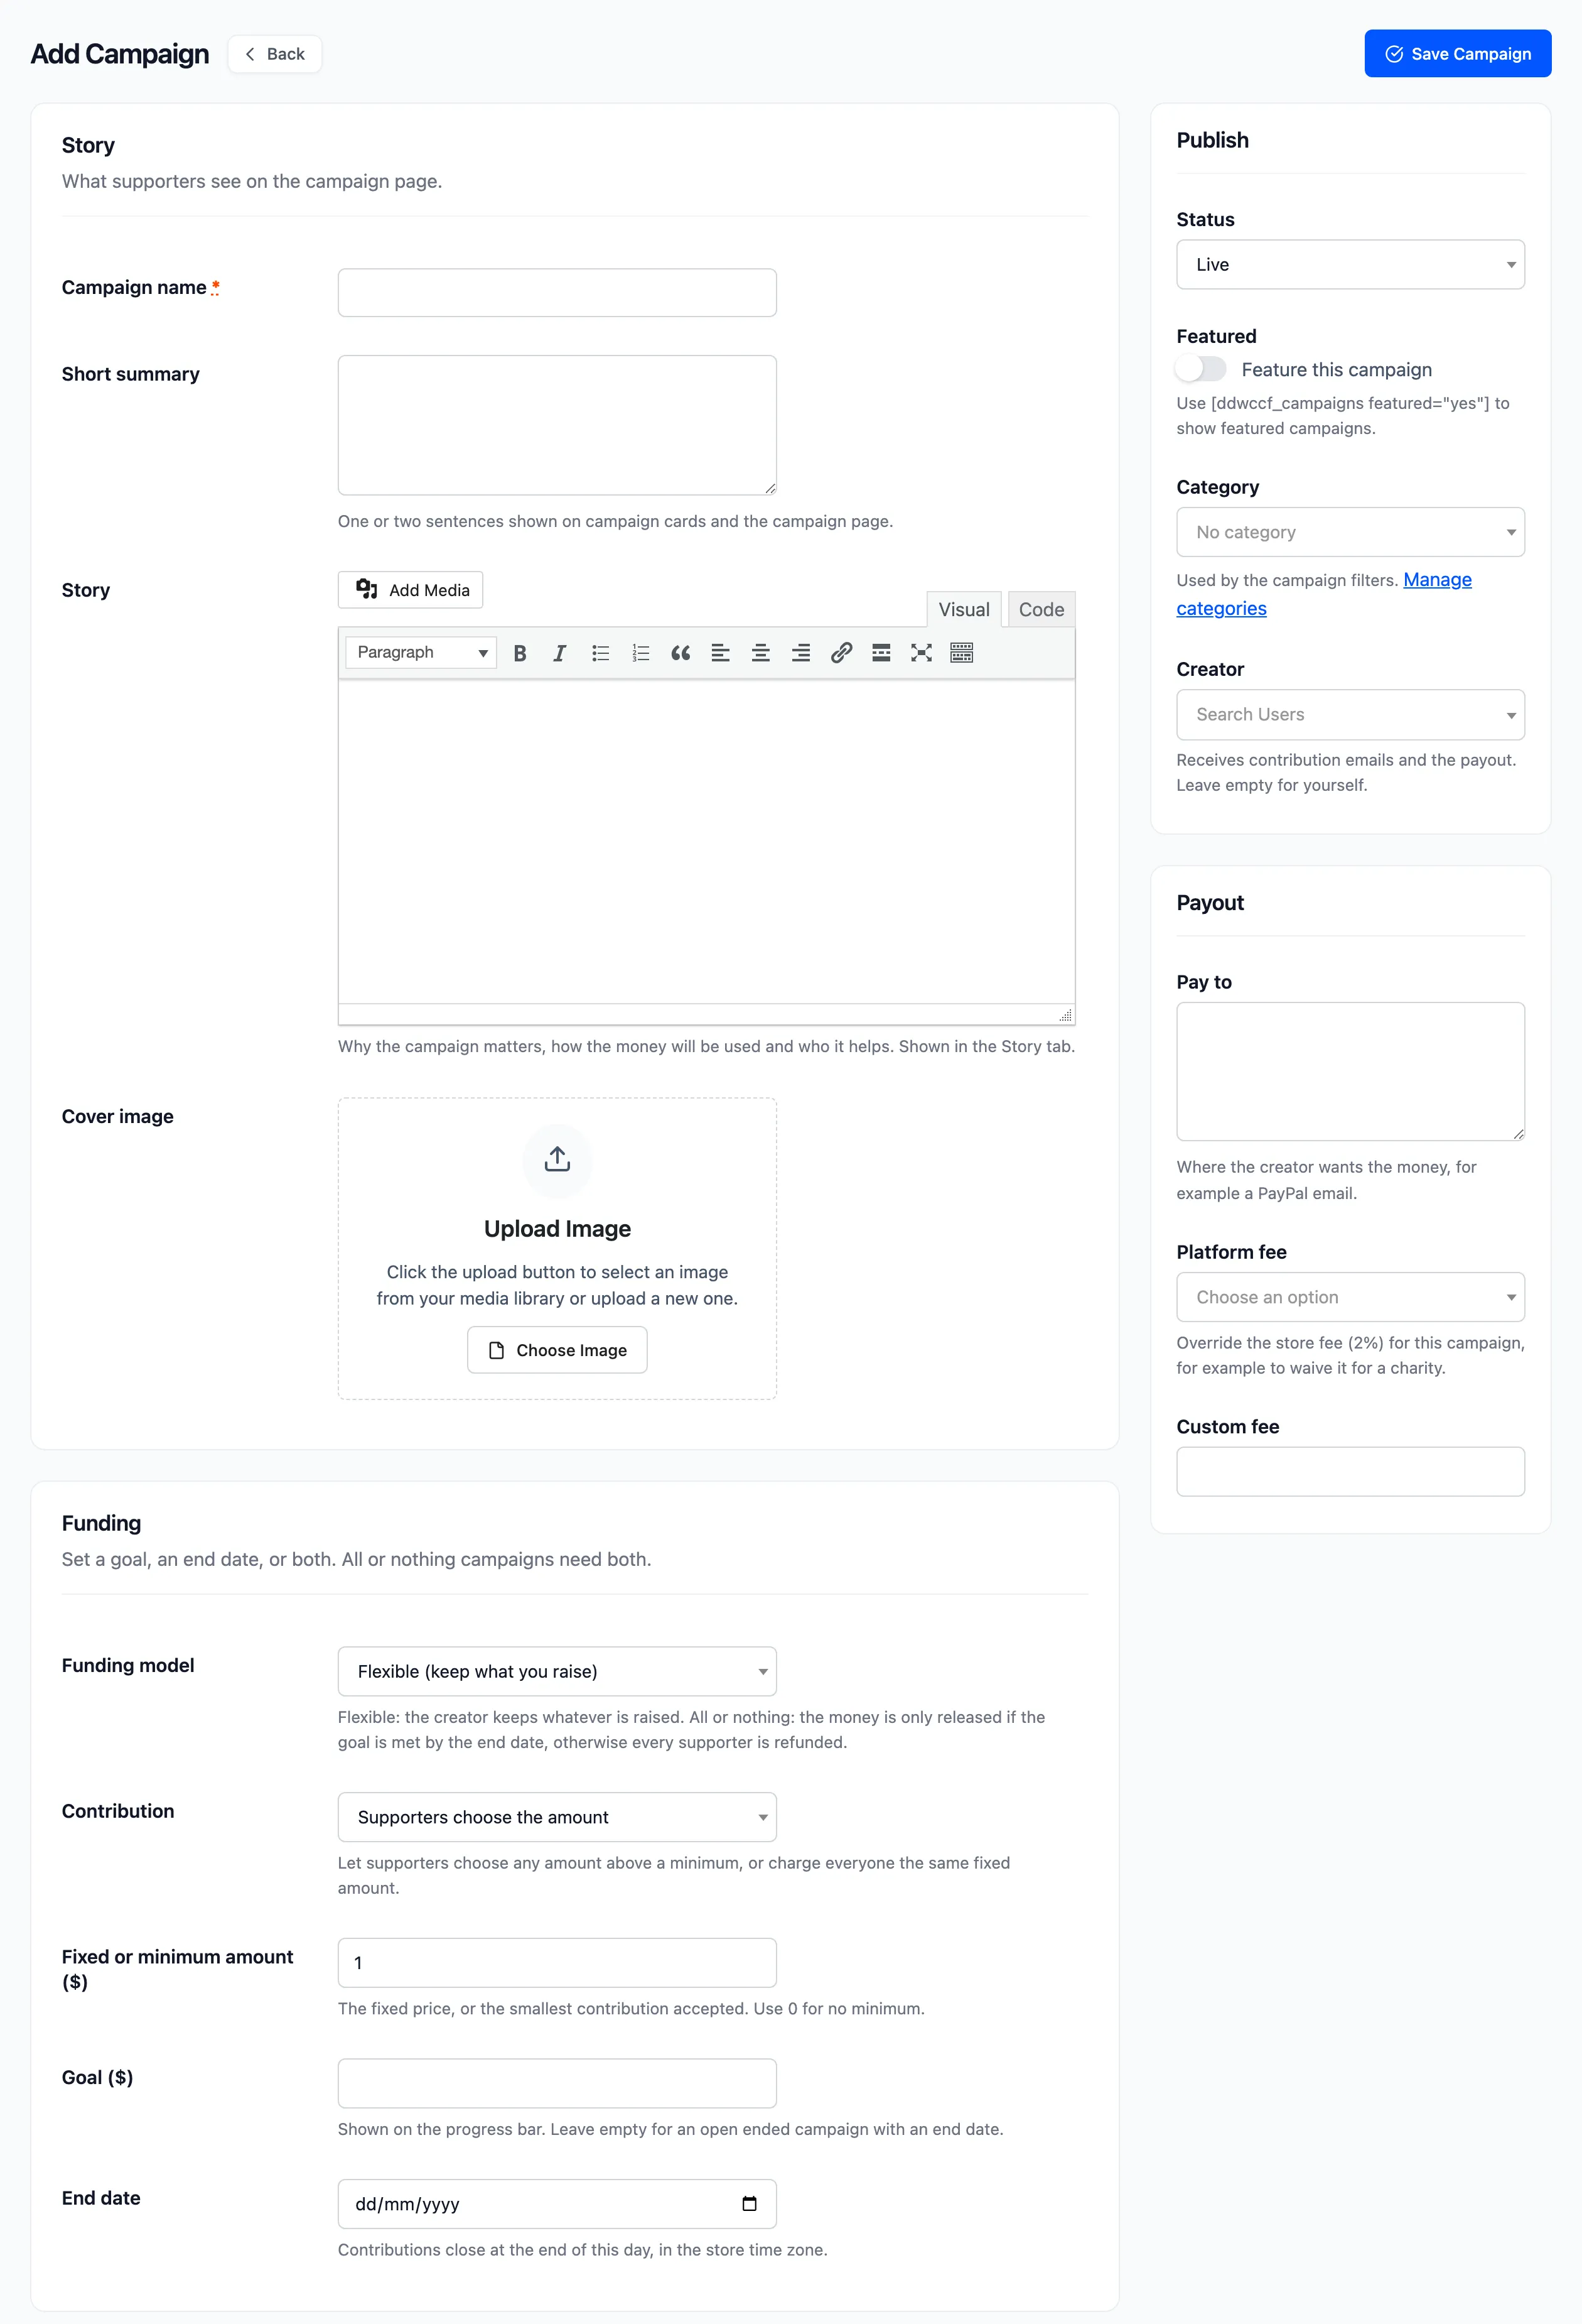Viewport: 1582px width, 2324px height.
Task: Toggle bold formatting in the story editor
Action: pos(520,653)
